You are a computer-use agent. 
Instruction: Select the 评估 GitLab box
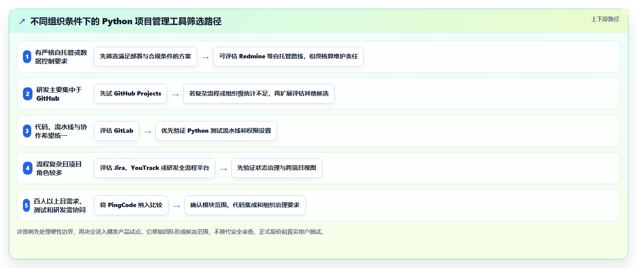click(116, 131)
